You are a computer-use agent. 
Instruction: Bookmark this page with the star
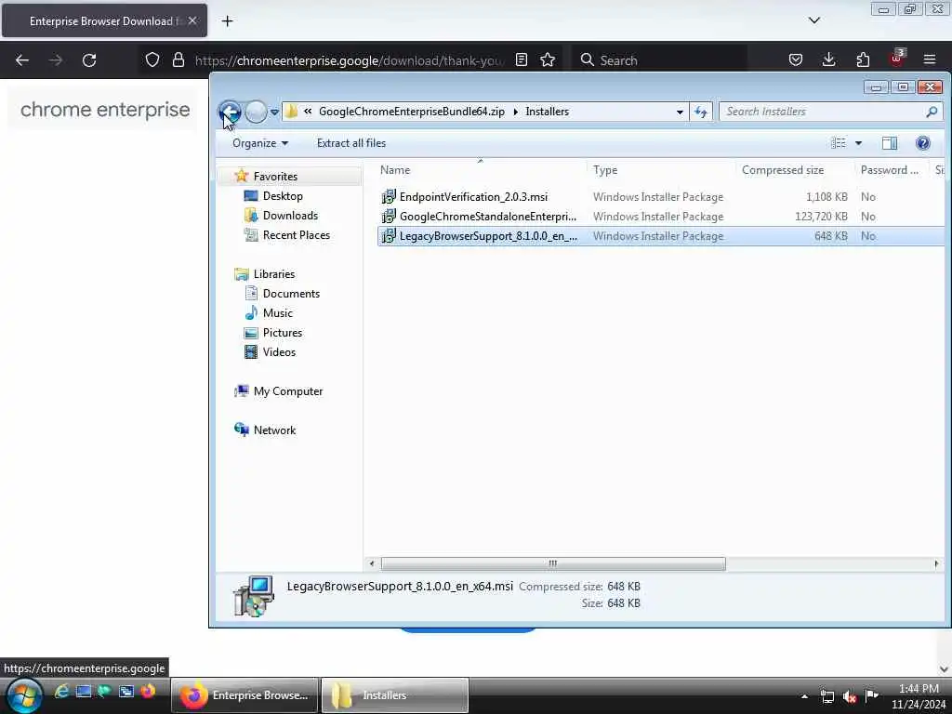(x=548, y=59)
